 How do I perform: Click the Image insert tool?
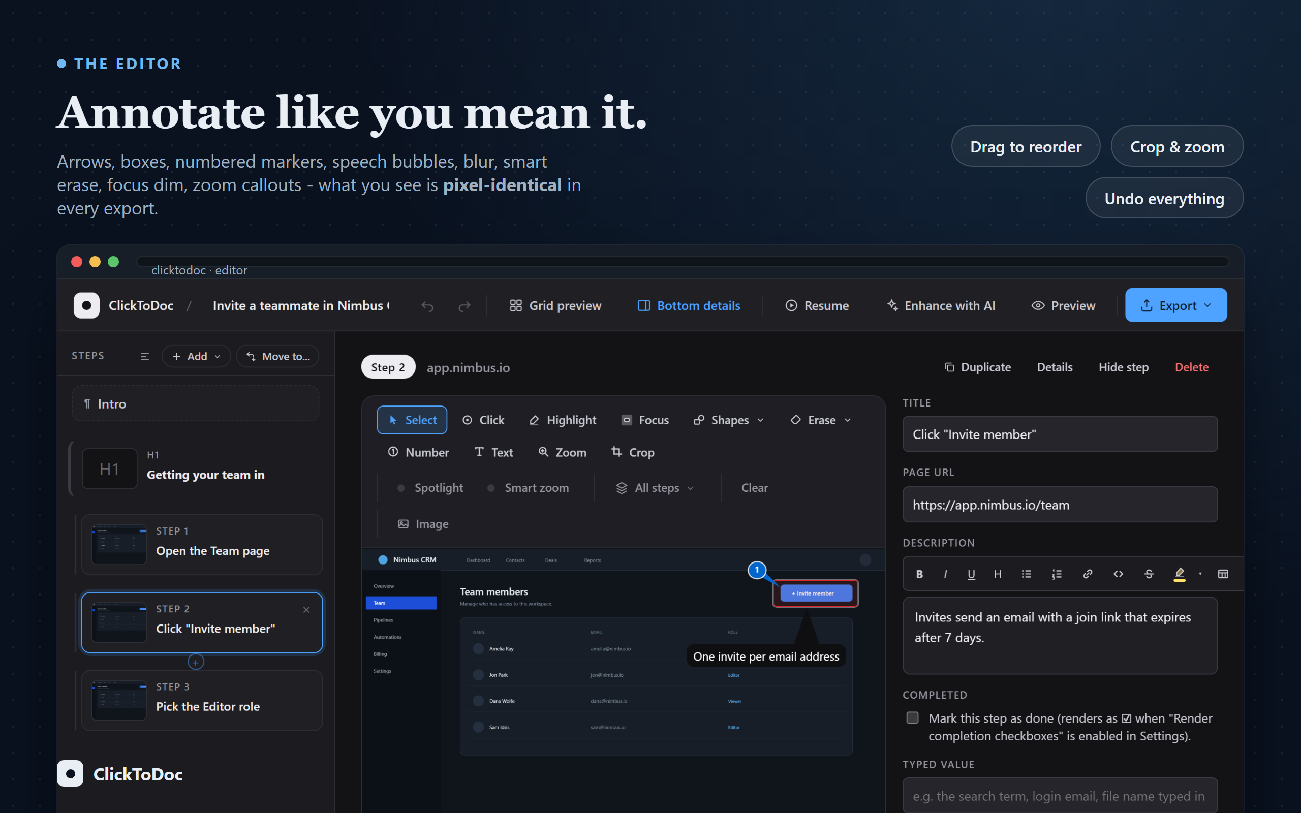[422, 524]
